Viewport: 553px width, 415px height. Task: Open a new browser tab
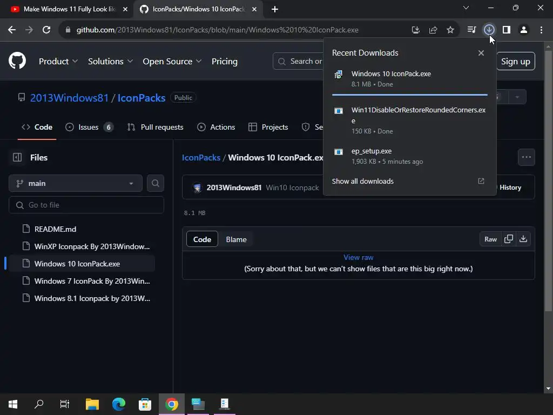(x=275, y=9)
